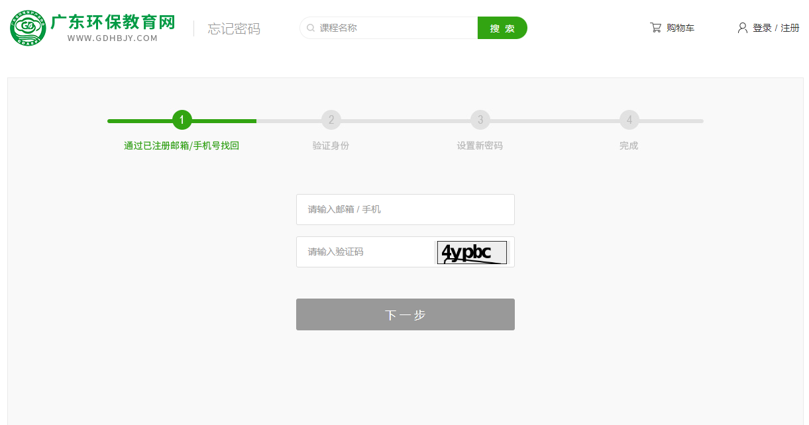Click the 广东环保教育网 site title

[x=113, y=23]
